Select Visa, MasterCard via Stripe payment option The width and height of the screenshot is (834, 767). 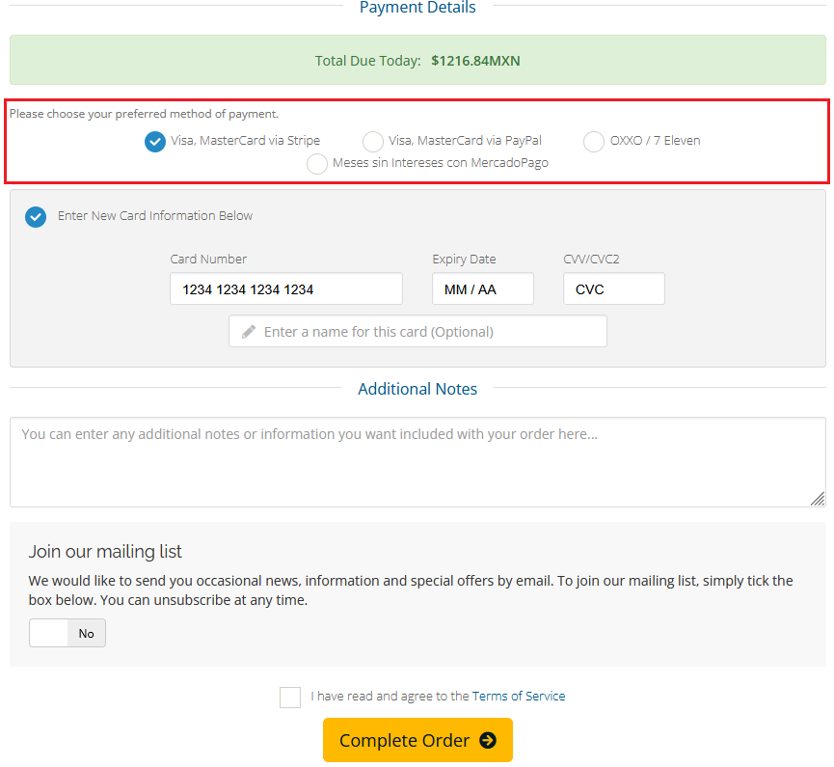point(155,141)
